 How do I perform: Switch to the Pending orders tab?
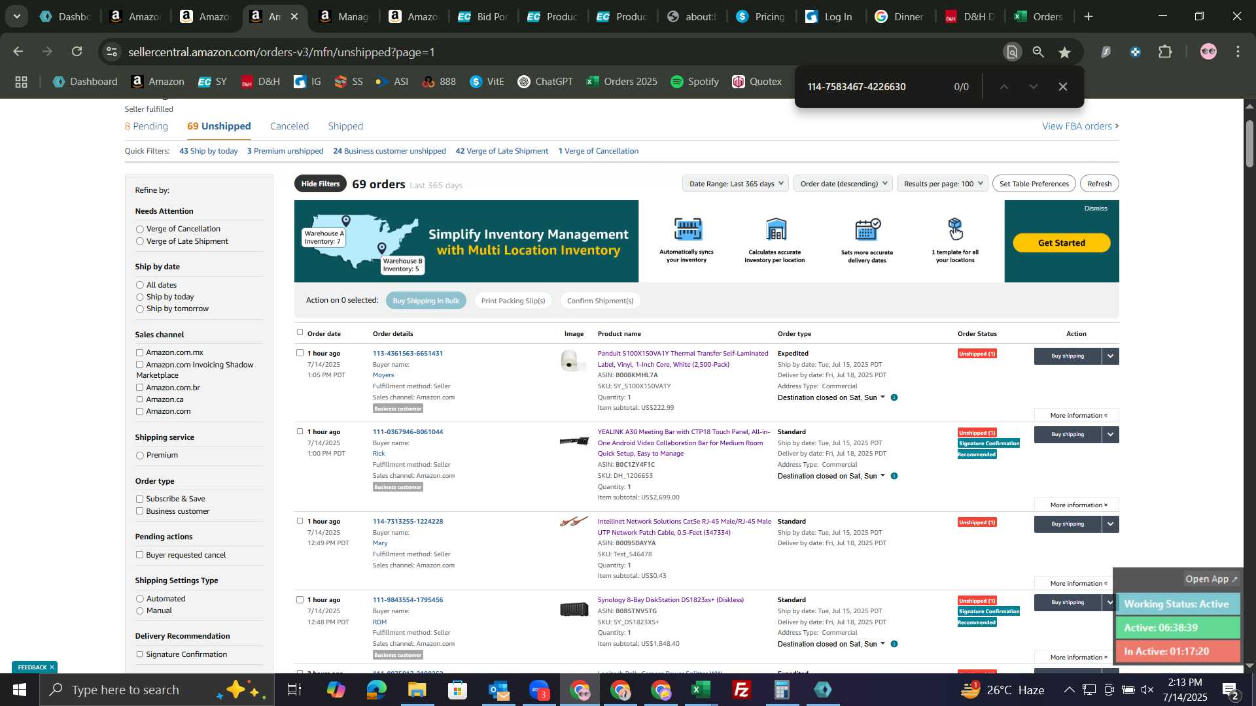pos(146,126)
